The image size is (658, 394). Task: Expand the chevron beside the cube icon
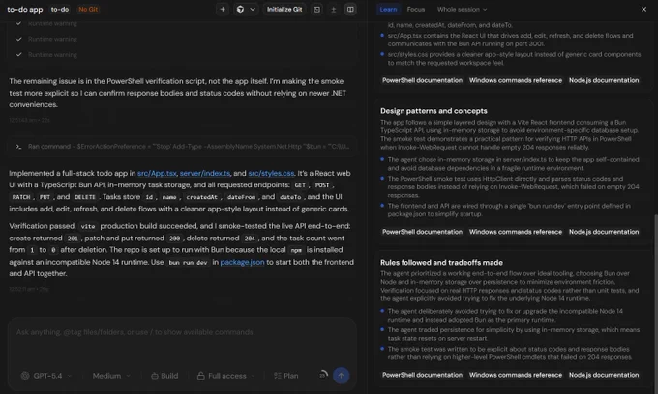[x=253, y=10]
